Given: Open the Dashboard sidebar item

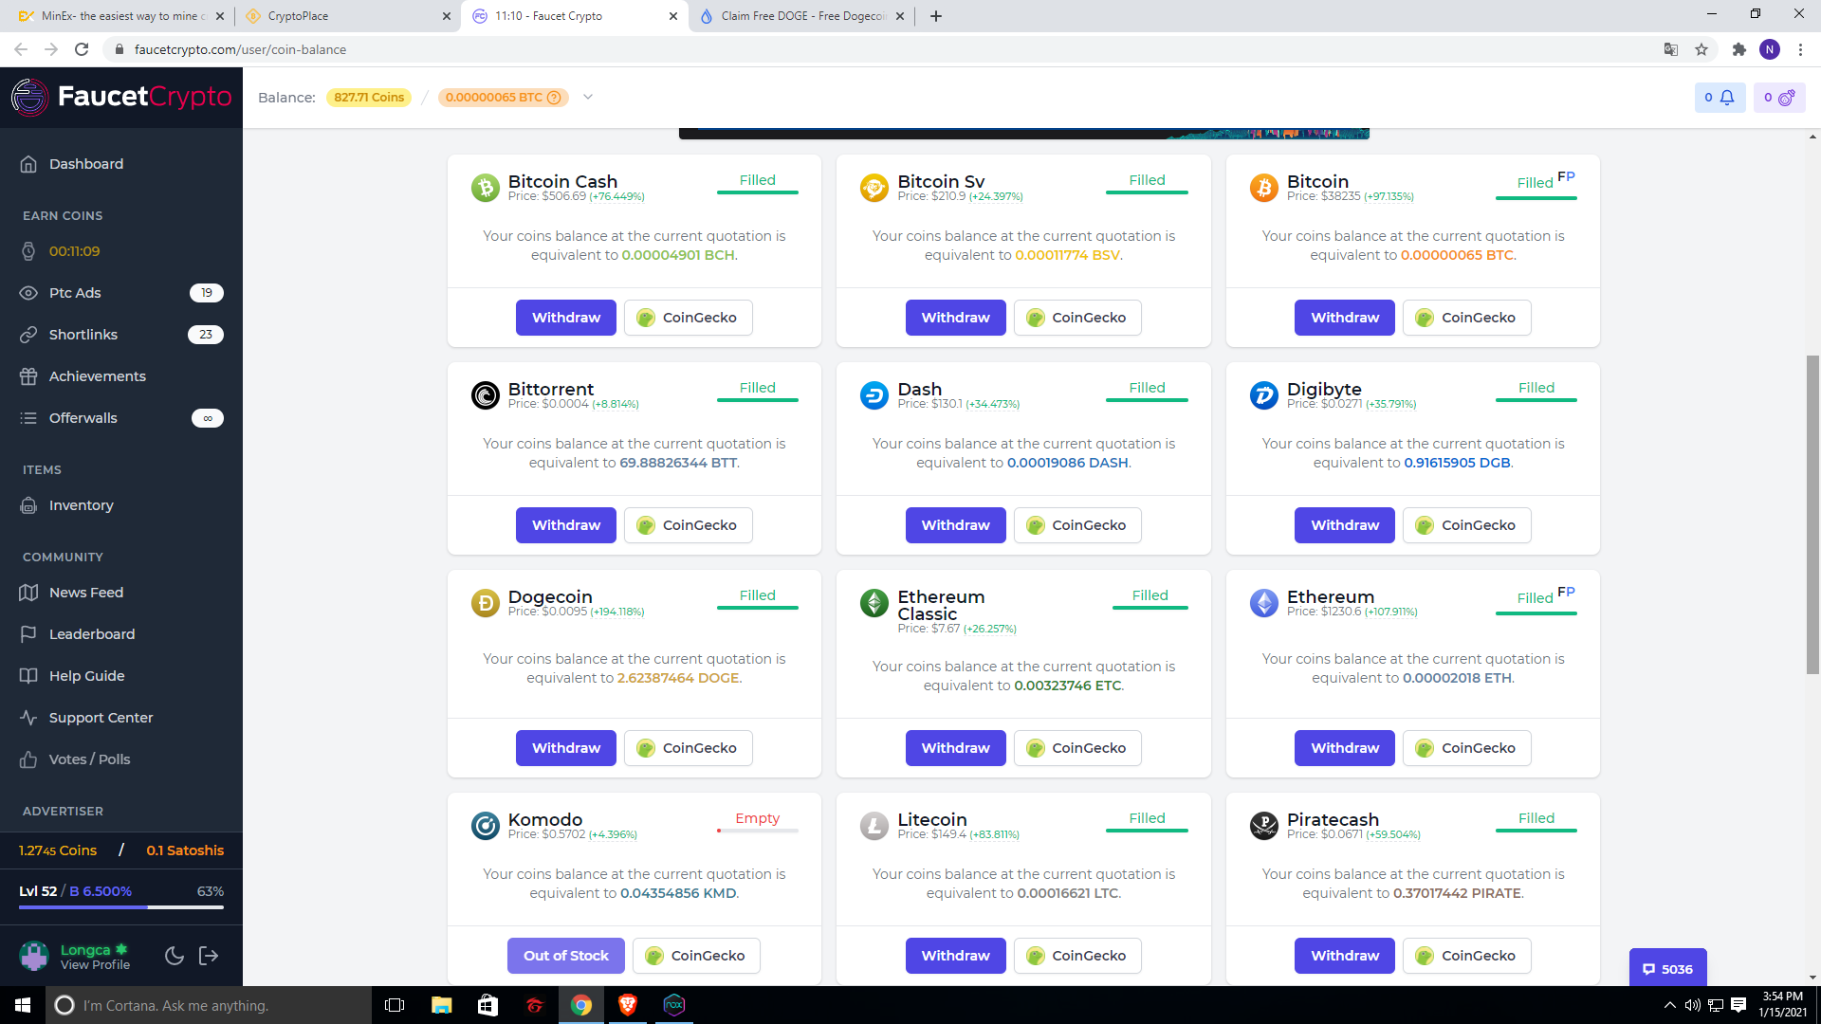Looking at the screenshot, I should tap(86, 164).
